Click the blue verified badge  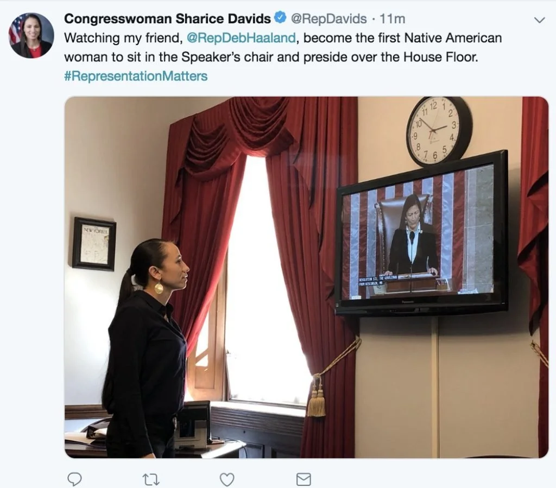[x=281, y=17]
